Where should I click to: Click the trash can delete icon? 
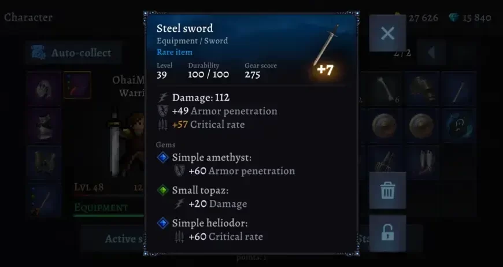[387, 190]
